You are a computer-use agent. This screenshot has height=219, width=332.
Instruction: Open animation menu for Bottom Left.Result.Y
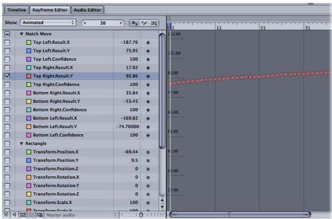click(x=148, y=127)
